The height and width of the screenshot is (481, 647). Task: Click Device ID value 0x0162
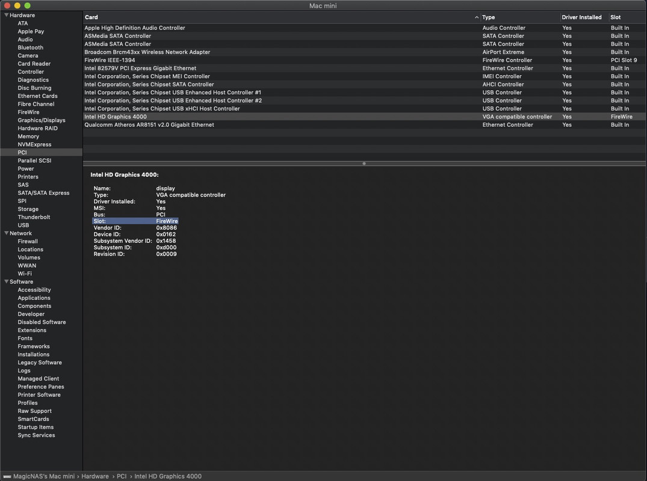point(166,234)
